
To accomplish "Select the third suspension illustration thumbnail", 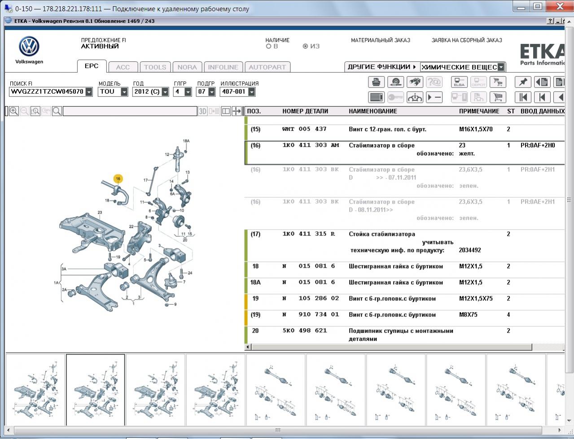I will (156, 390).
